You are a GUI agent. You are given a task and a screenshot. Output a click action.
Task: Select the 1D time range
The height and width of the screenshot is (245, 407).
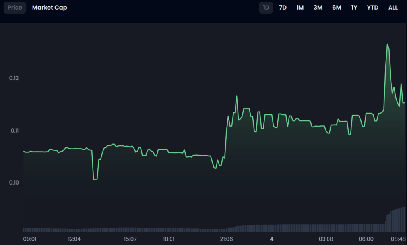point(266,8)
